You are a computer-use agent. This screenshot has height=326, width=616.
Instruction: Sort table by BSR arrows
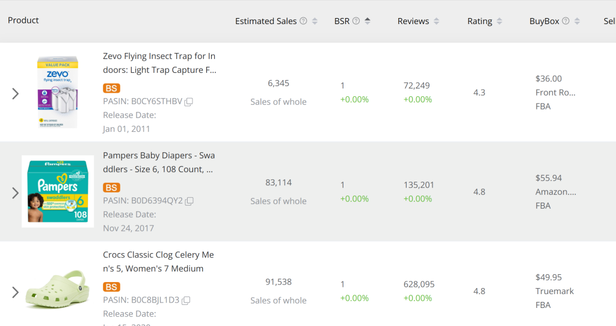[x=368, y=21]
